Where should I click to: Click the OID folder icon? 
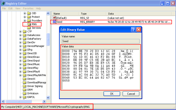tap(29, 13)
